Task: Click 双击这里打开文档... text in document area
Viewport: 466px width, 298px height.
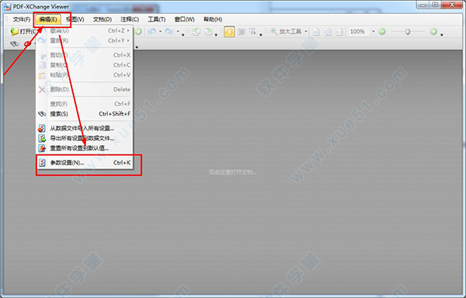Action: 232,172
